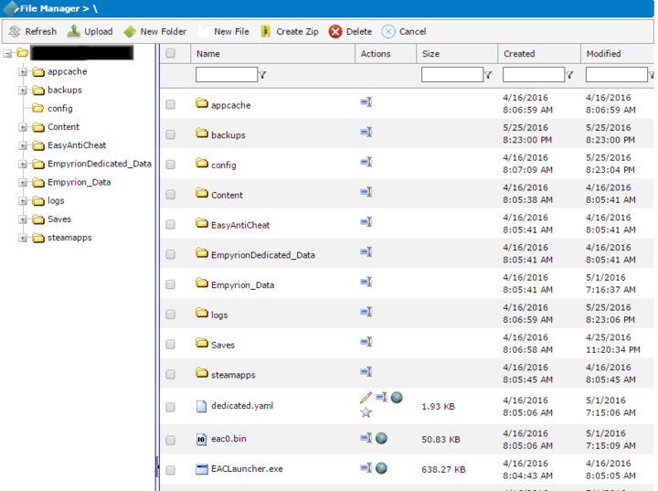Click the Create Zip button
Screen dimensions: 658x491
click(x=289, y=31)
